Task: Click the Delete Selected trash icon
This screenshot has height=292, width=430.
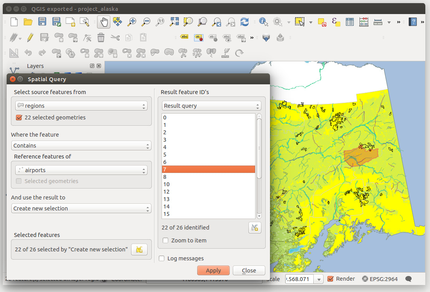Action: (x=101, y=37)
